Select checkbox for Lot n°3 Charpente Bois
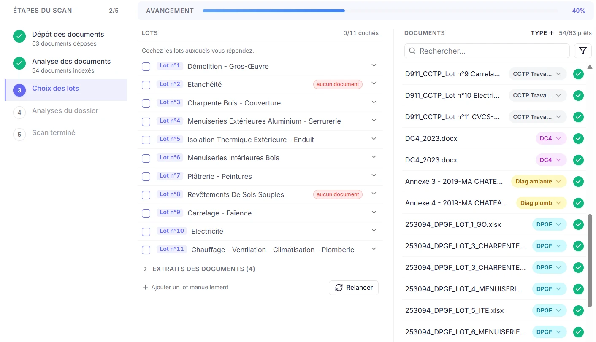 coord(146,103)
